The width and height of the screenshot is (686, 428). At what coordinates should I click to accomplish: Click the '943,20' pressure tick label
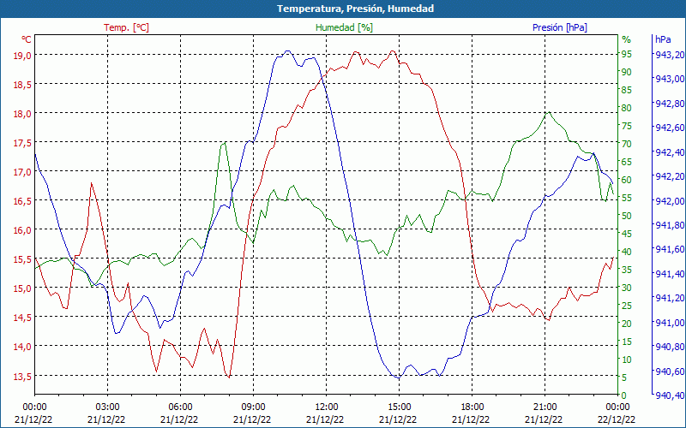click(x=670, y=55)
